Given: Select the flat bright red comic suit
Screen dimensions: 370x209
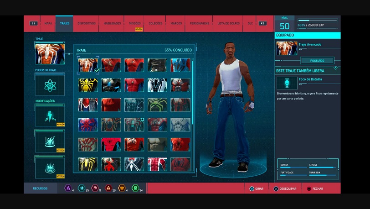Looking at the screenshot, I should pos(111,145).
